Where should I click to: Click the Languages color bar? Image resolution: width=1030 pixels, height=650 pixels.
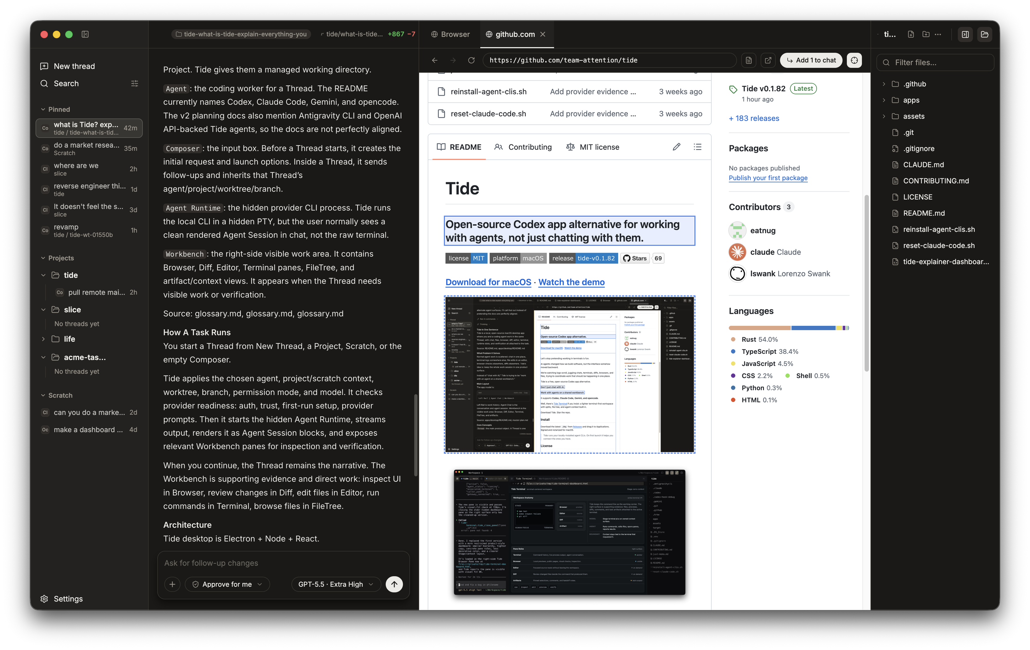(789, 328)
